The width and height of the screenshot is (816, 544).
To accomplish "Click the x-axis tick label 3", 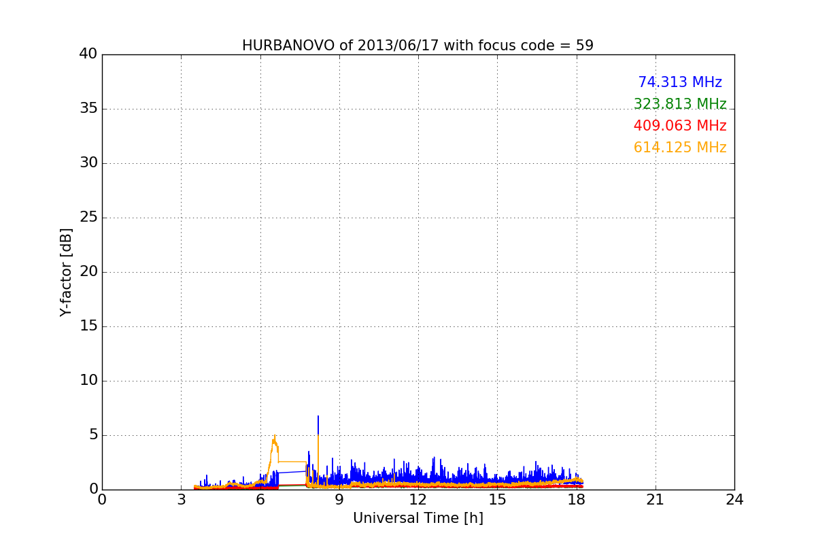I will 181,500.
